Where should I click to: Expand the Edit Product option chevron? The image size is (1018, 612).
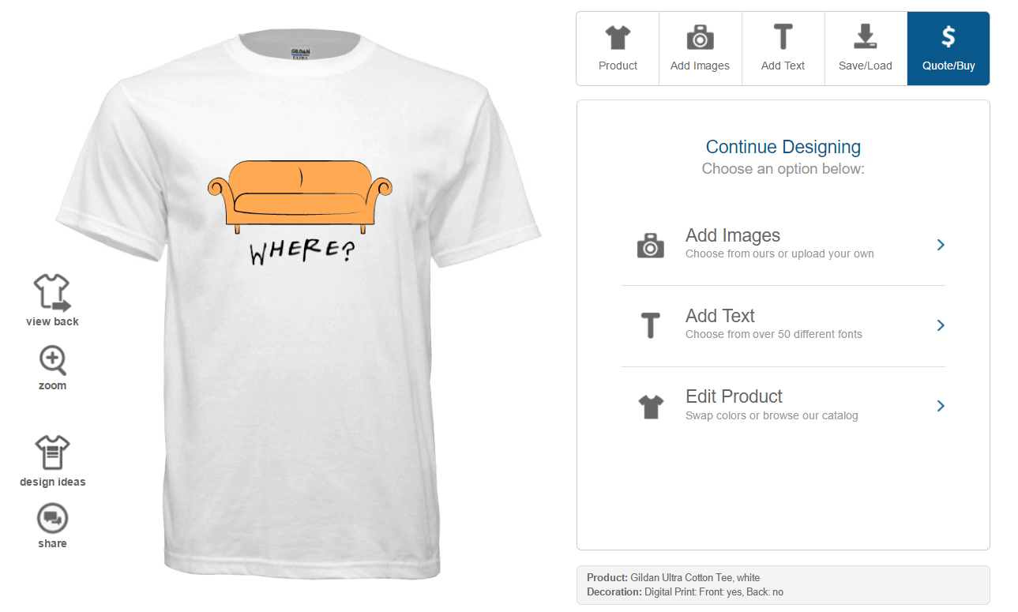(x=941, y=406)
